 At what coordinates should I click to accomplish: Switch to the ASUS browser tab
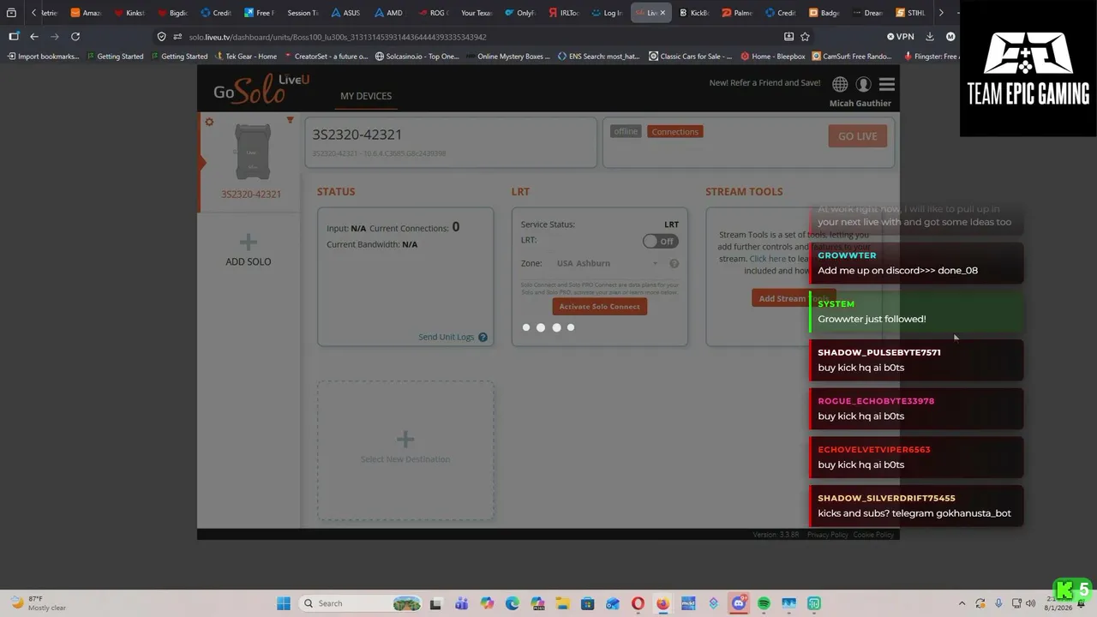click(345, 13)
